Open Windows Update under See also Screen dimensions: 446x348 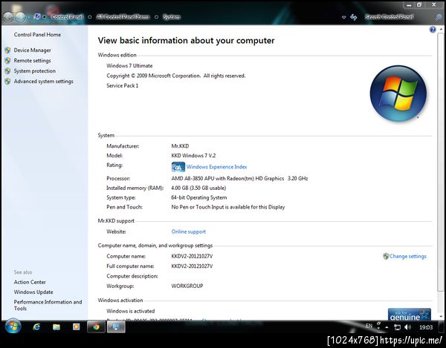pyautogui.click(x=33, y=292)
